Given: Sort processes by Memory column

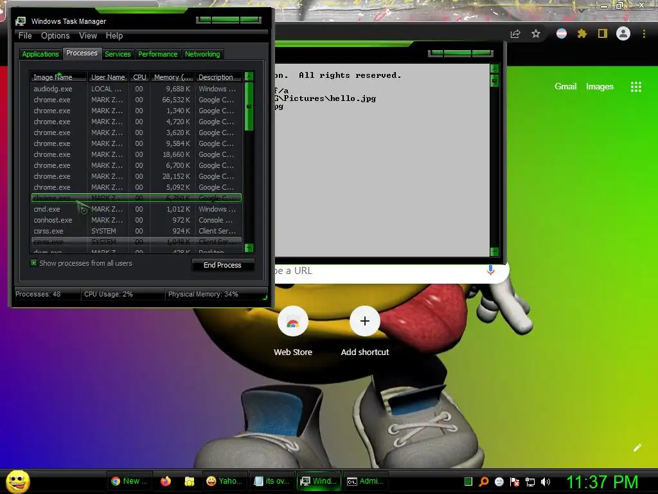Looking at the screenshot, I should [x=172, y=77].
